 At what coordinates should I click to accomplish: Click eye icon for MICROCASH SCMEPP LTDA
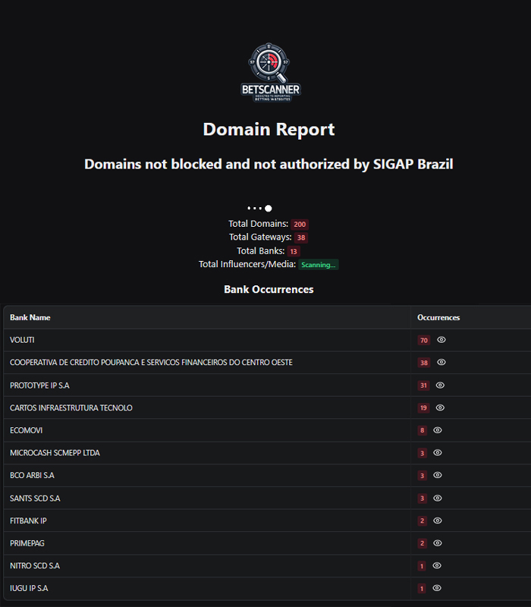click(x=438, y=452)
